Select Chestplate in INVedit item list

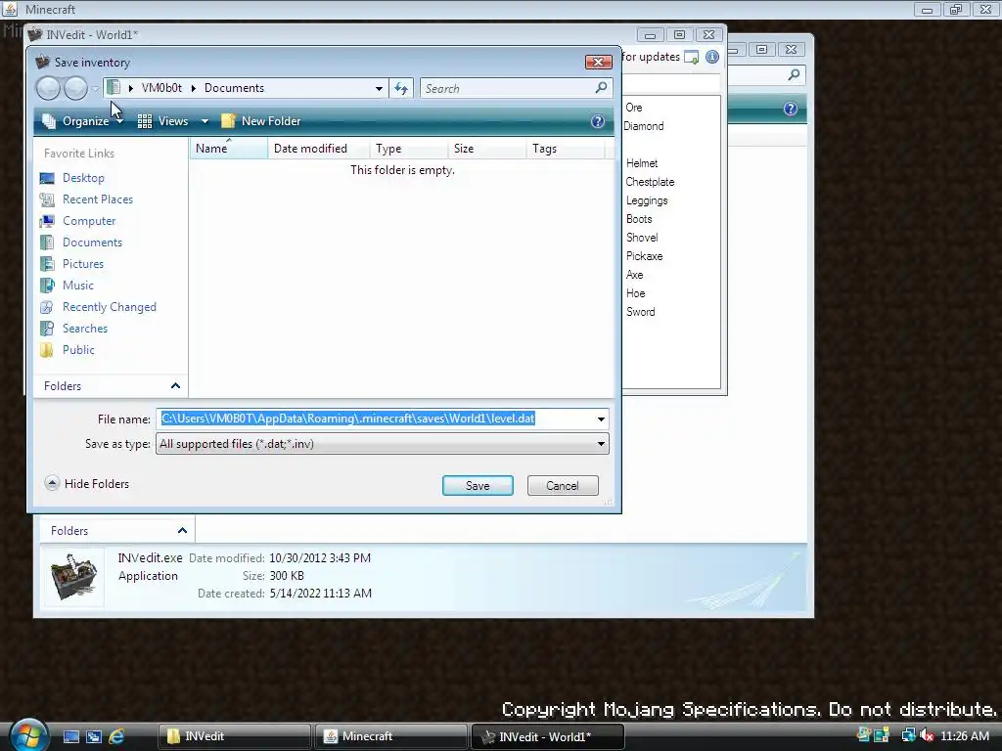coord(650,182)
